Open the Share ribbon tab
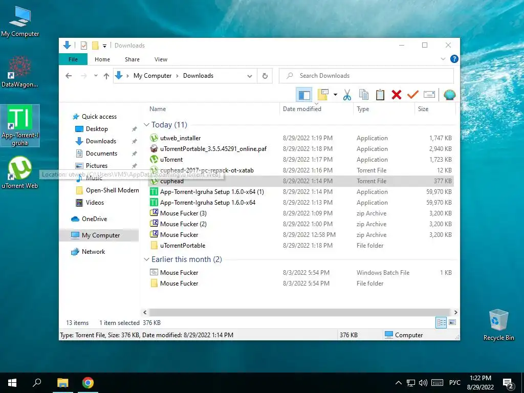 [x=133, y=59]
